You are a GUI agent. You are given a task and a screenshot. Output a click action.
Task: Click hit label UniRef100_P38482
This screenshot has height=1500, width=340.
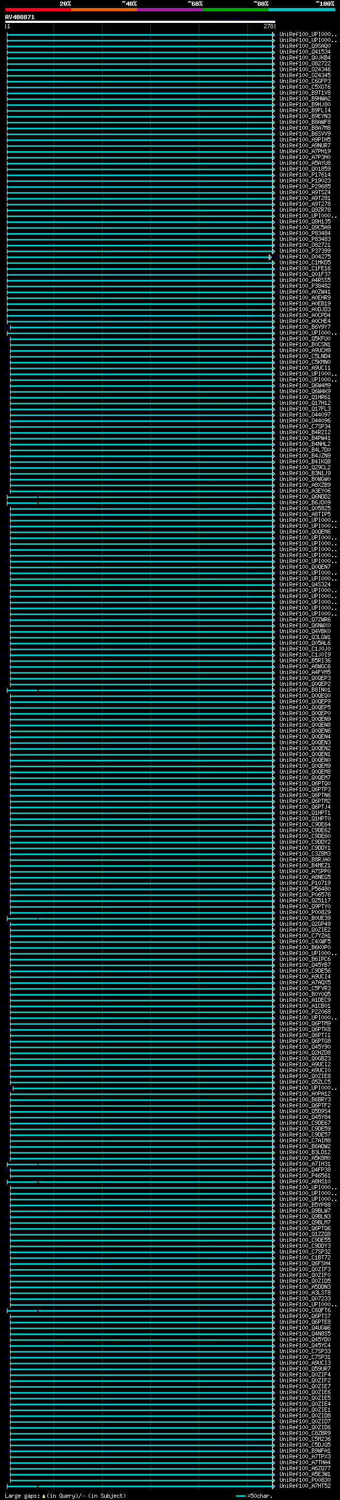tap(304, 286)
